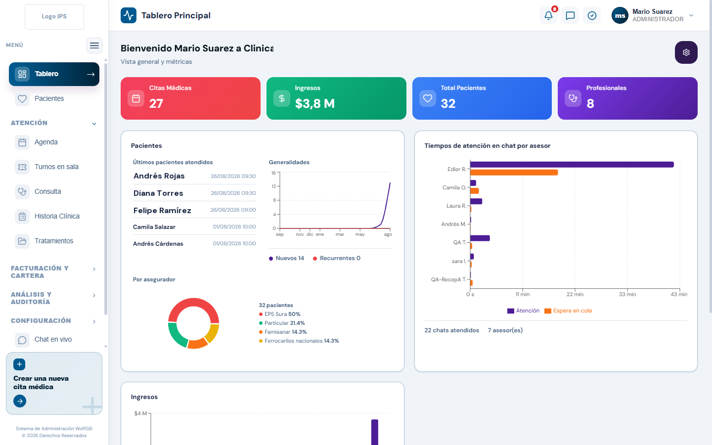
Task: Click the heart icon on Total Pacientes card
Action: pyautogui.click(x=428, y=98)
